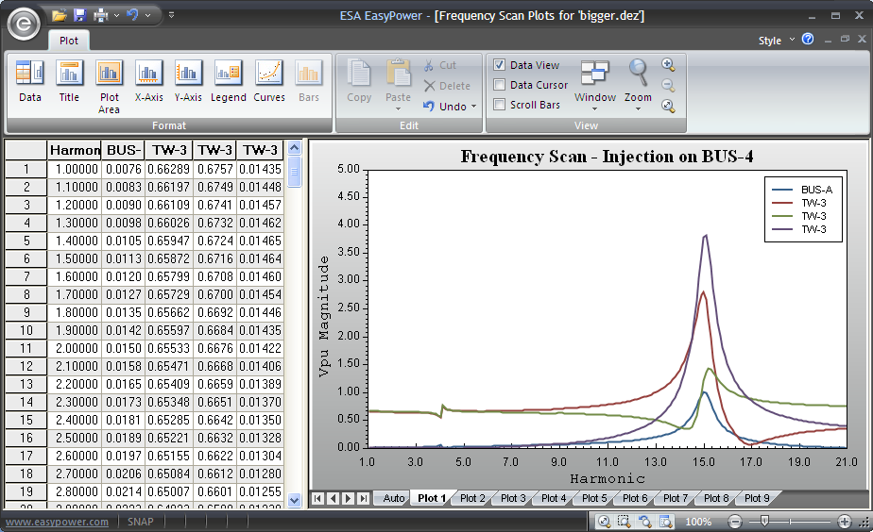The height and width of the screenshot is (532, 873).
Task: Click the status bar zoom area icon
Action: tap(625, 522)
